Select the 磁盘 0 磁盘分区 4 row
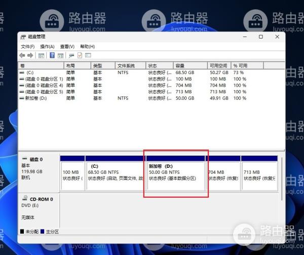The width and height of the screenshot is (304, 255). click(133, 86)
